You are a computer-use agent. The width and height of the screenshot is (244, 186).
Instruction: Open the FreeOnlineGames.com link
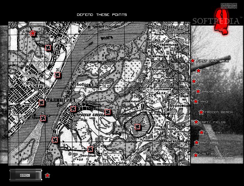(x=229, y=6)
